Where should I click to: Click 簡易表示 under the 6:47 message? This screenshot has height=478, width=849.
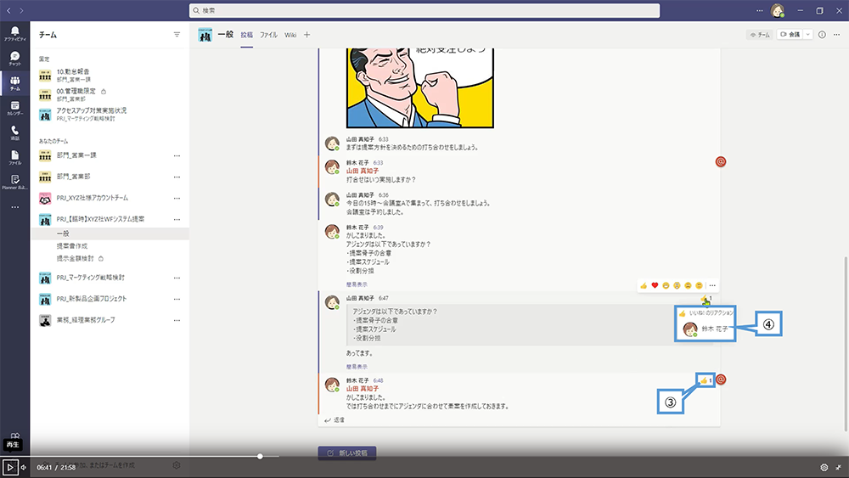(x=357, y=367)
